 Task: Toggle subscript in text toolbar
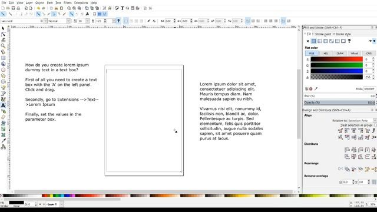point(154,21)
